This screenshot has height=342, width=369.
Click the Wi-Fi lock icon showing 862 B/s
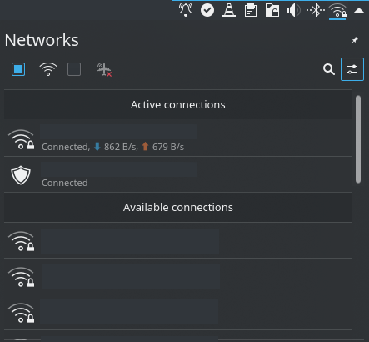(x=21, y=139)
